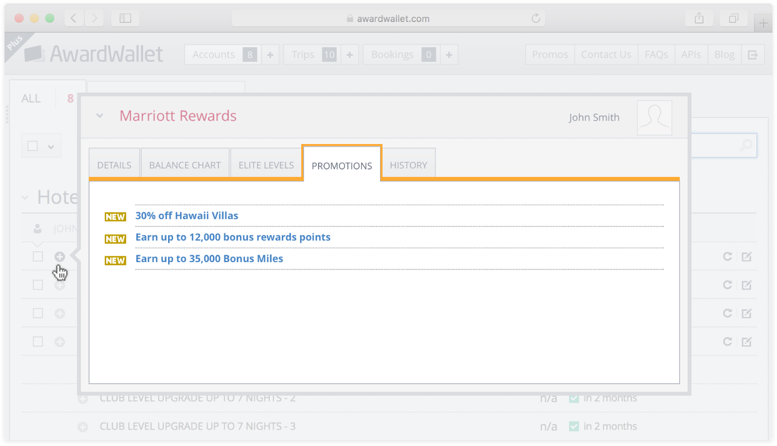Open the FAQs page
Image resolution: width=777 pixels, height=446 pixels.
(x=656, y=55)
